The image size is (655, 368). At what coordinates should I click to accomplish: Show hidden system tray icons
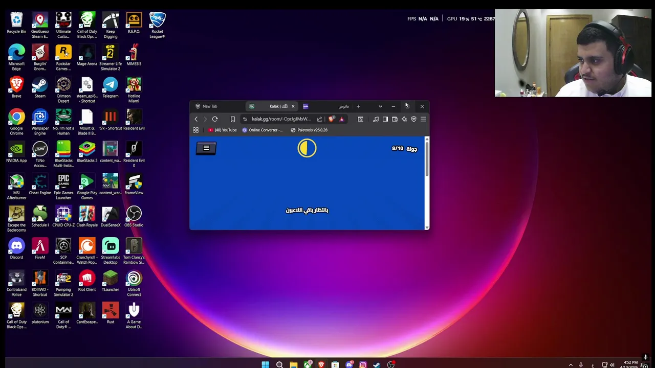point(571,365)
